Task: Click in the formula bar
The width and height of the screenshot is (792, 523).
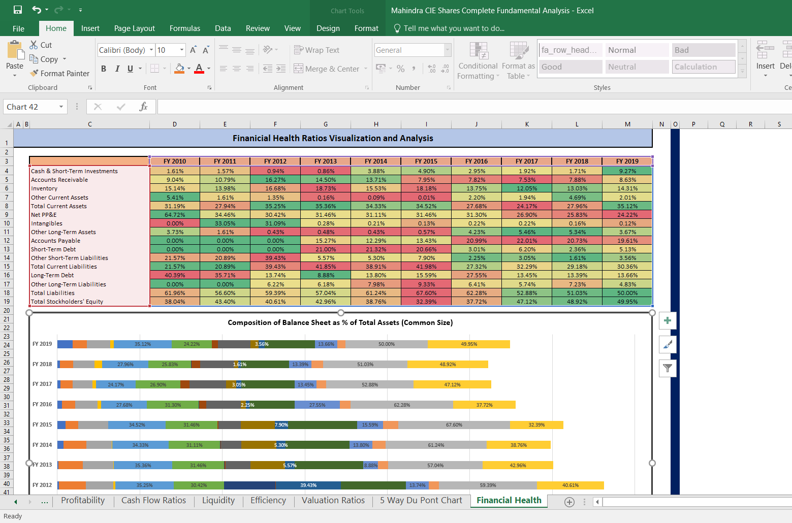Action: click(474, 107)
